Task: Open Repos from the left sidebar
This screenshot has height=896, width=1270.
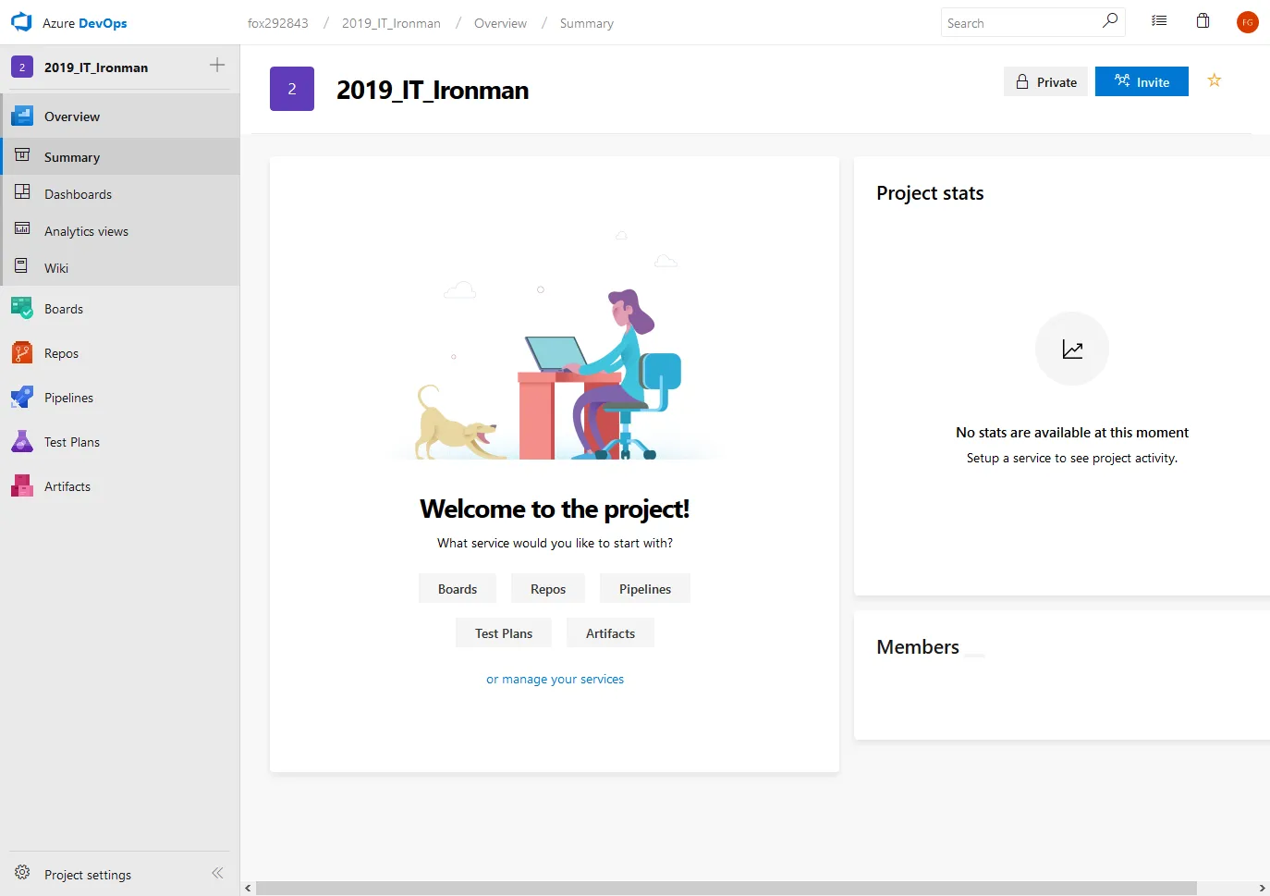Action: [61, 353]
